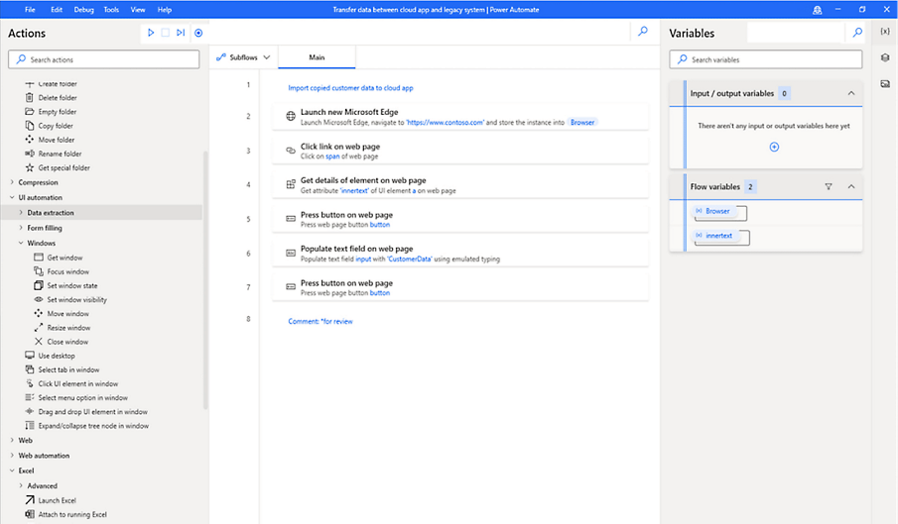This screenshot has width=898, height=524.
Task: Open the Subflows dropdown
Action: point(244,57)
